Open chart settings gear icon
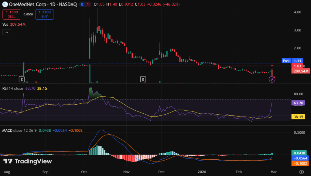Screen dimensions: 311x176 [x=301, y=172]
